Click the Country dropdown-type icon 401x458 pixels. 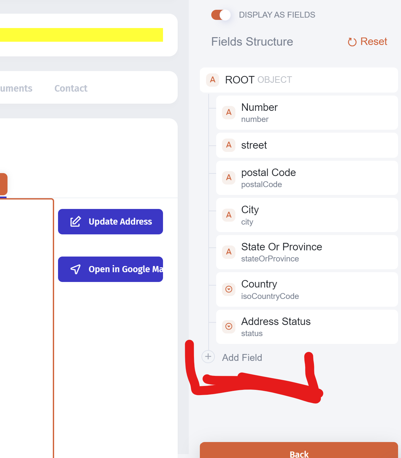pos(229,289)
